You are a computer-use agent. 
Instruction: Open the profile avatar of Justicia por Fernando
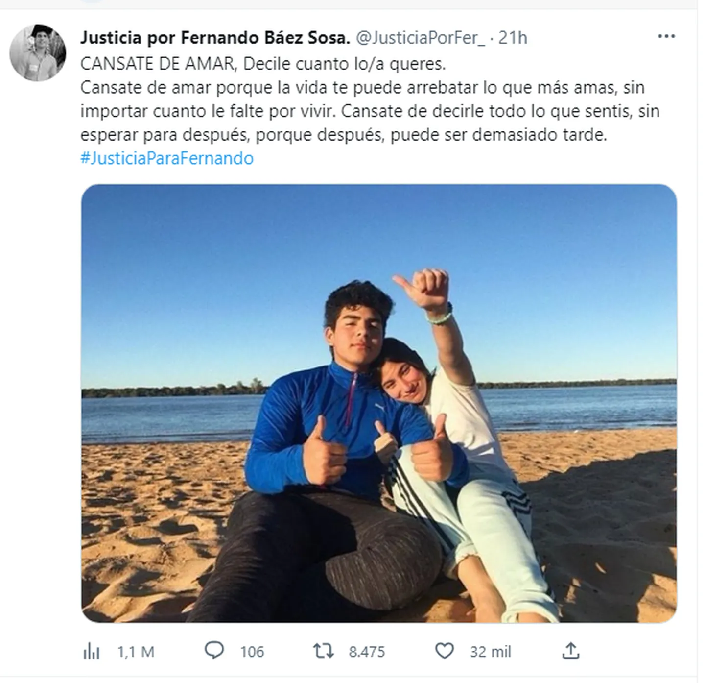pyautogui.click(x=38, y=53)
